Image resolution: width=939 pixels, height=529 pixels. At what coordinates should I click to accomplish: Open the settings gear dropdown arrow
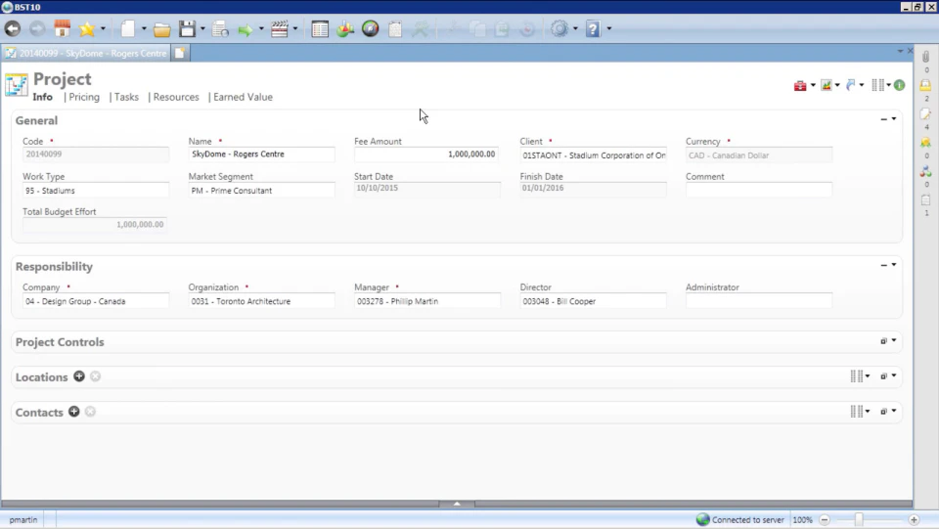pos(575,28)
